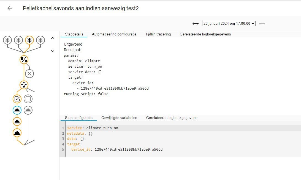Switch to the Tijdlijn tracering tab
The image size is (301, 180).
(158, 34)
